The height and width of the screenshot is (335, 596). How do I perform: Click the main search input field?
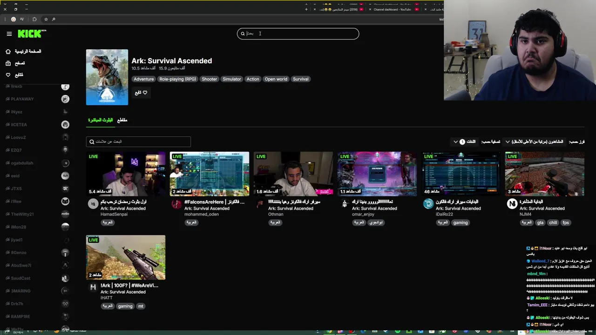298,33
